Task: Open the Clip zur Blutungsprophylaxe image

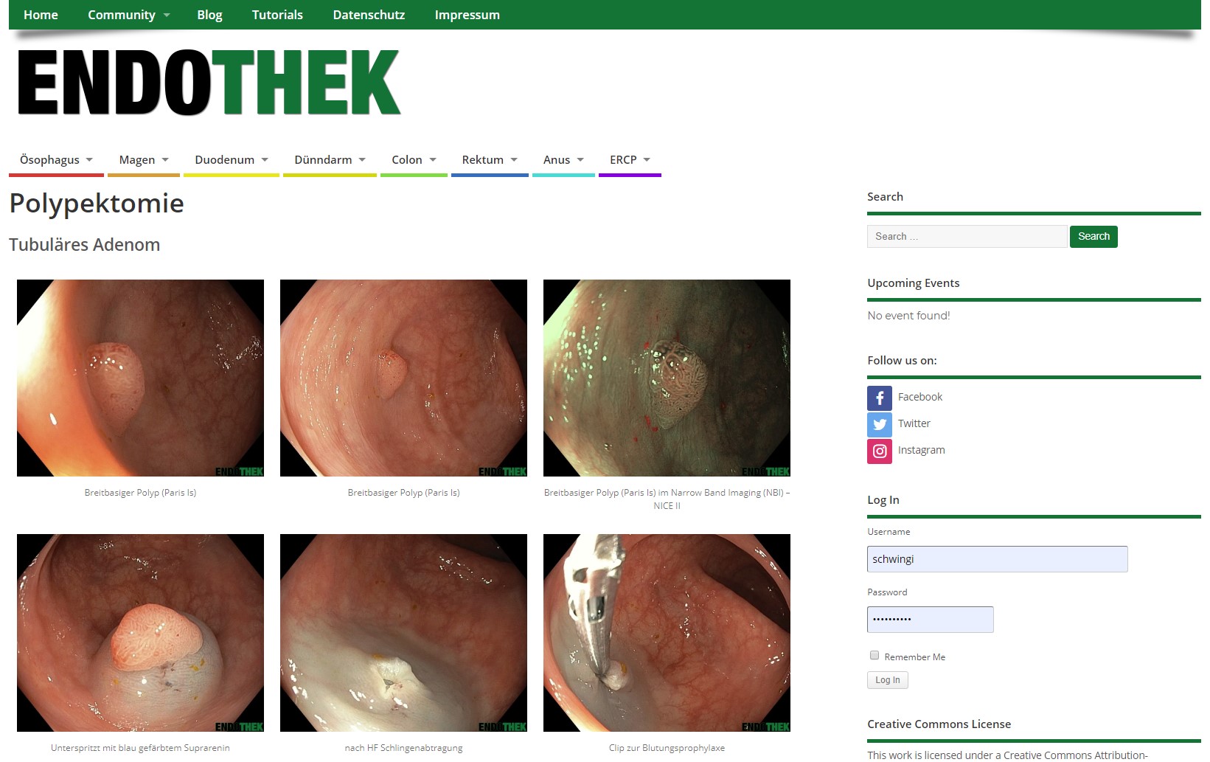Action: point(667,633)
